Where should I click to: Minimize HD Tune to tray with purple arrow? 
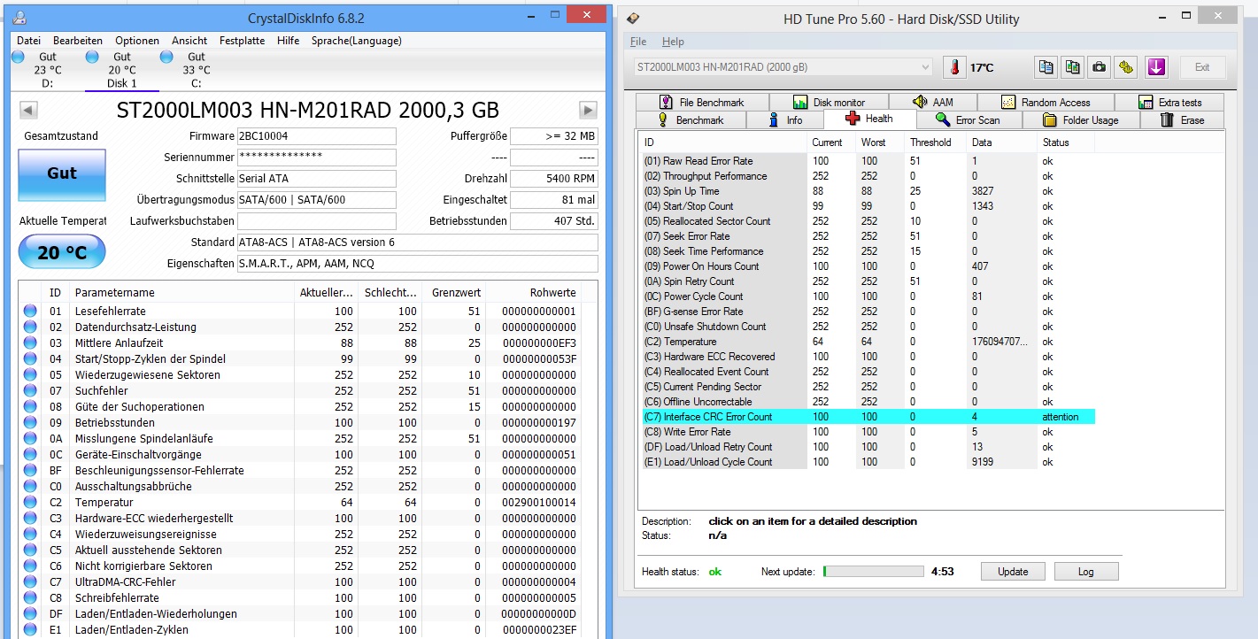[x=1155, y=67]
